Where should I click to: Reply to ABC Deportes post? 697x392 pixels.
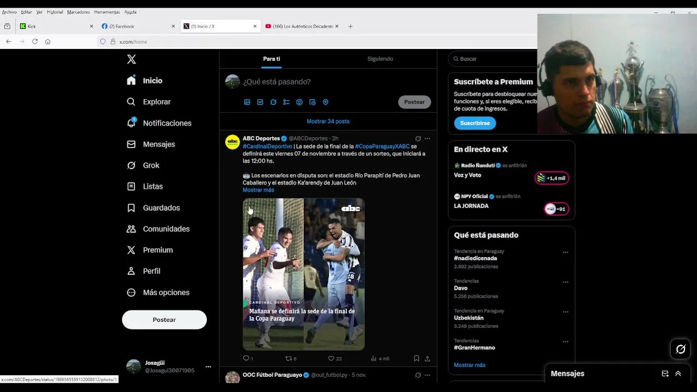click(248, 358)
